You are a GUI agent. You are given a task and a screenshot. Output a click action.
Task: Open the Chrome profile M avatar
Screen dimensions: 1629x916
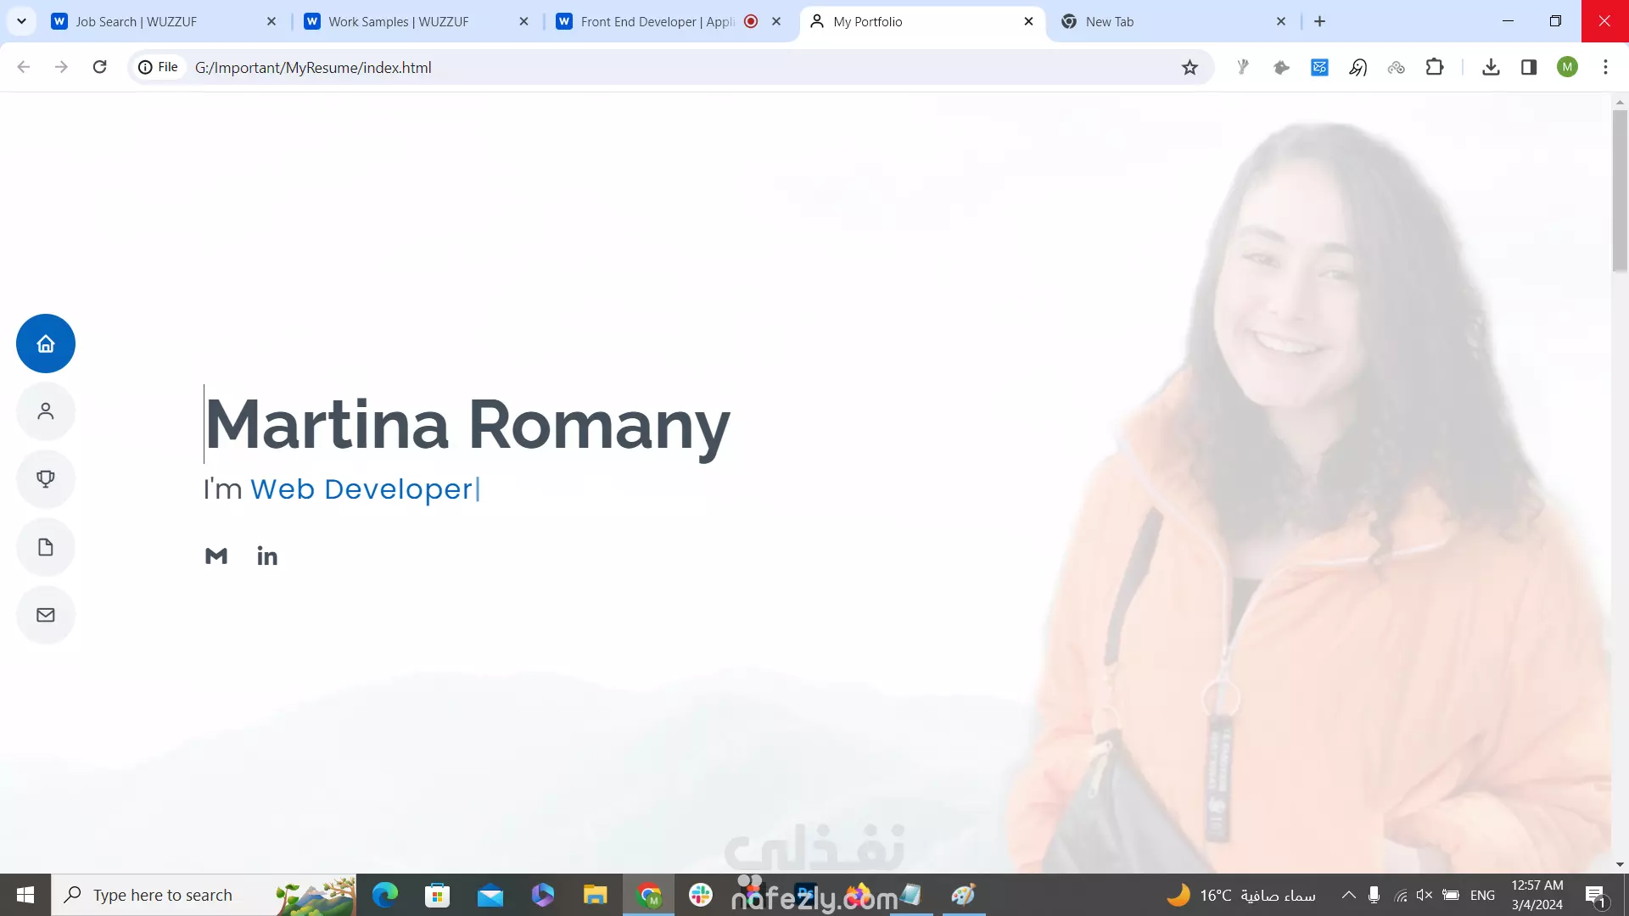(1567, 67)
